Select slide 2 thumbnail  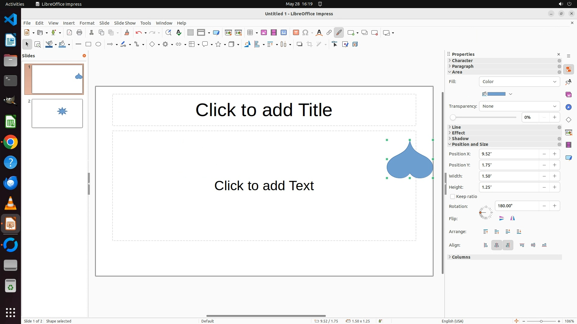57,113
